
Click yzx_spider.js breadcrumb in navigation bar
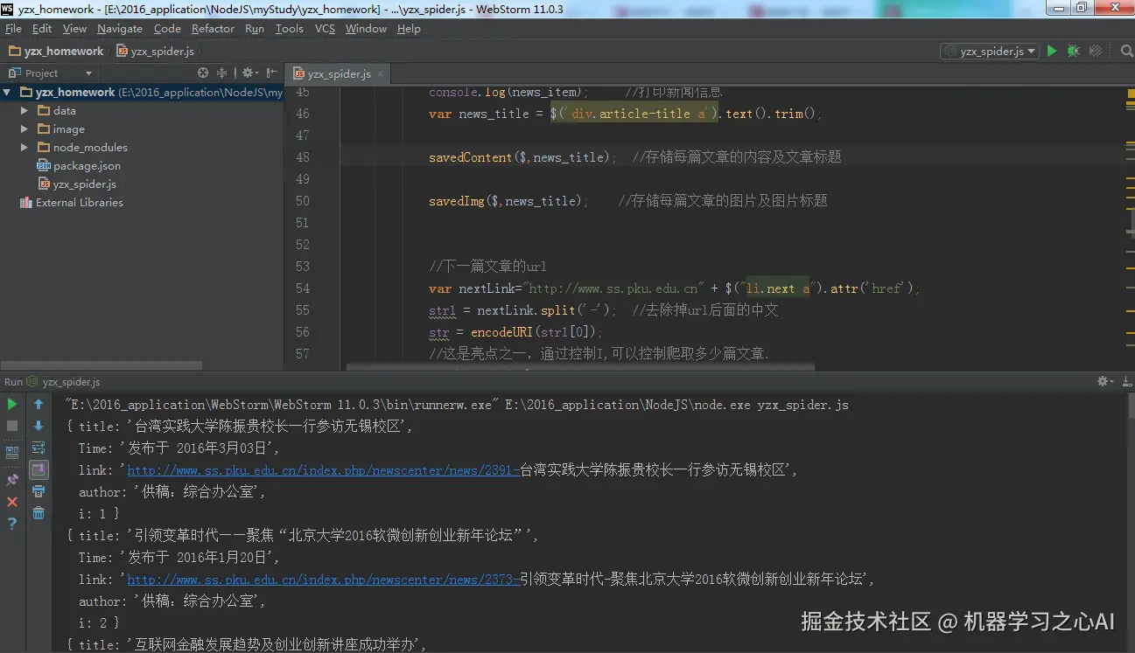[156, 52]
